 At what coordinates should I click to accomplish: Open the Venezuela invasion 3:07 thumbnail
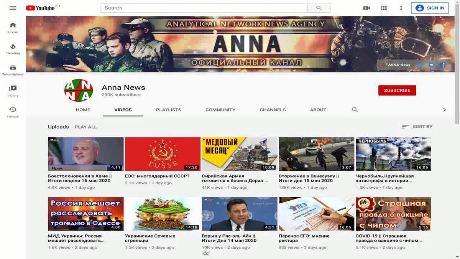pyautogui.click(x=317, y=154)
